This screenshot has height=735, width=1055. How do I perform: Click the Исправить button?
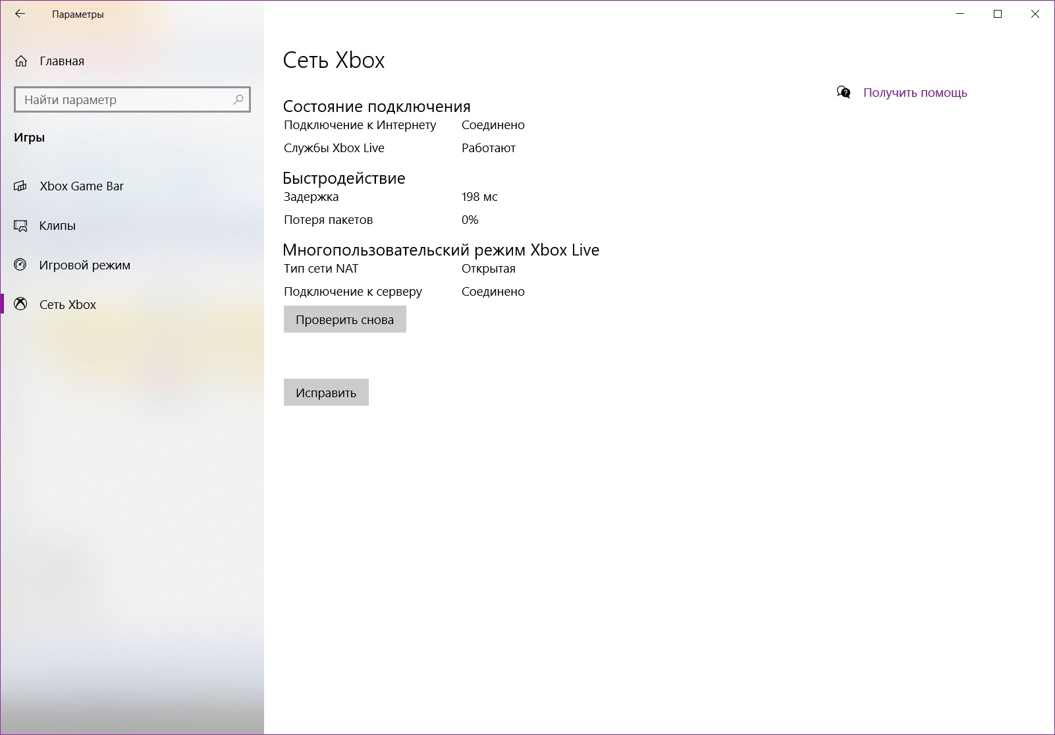[x=326, y=393]
